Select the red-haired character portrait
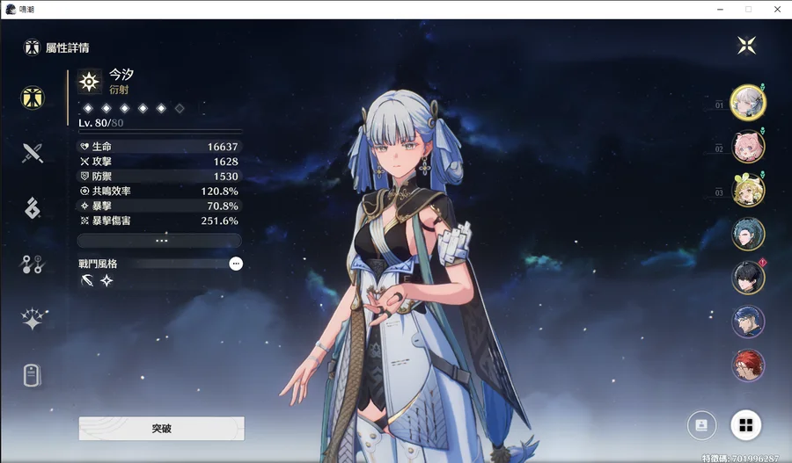This screenshot has width=792, height=463. tap(748, 365)
